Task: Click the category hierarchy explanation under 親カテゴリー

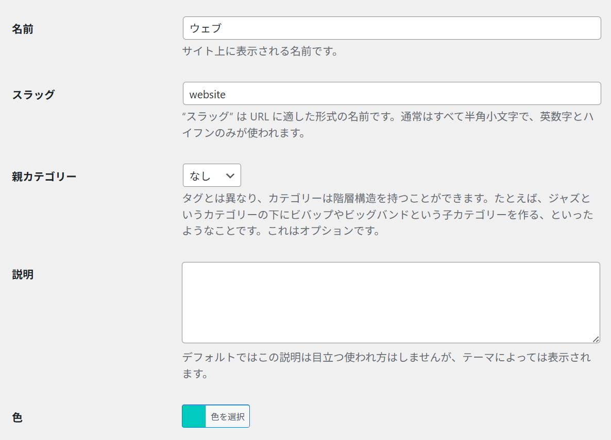Action: (387, 215)
